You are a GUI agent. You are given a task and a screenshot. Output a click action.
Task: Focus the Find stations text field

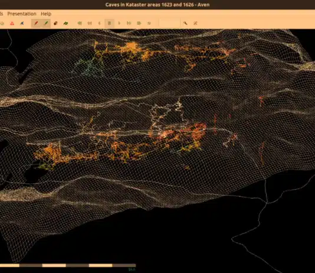click(x=169, y=23)
